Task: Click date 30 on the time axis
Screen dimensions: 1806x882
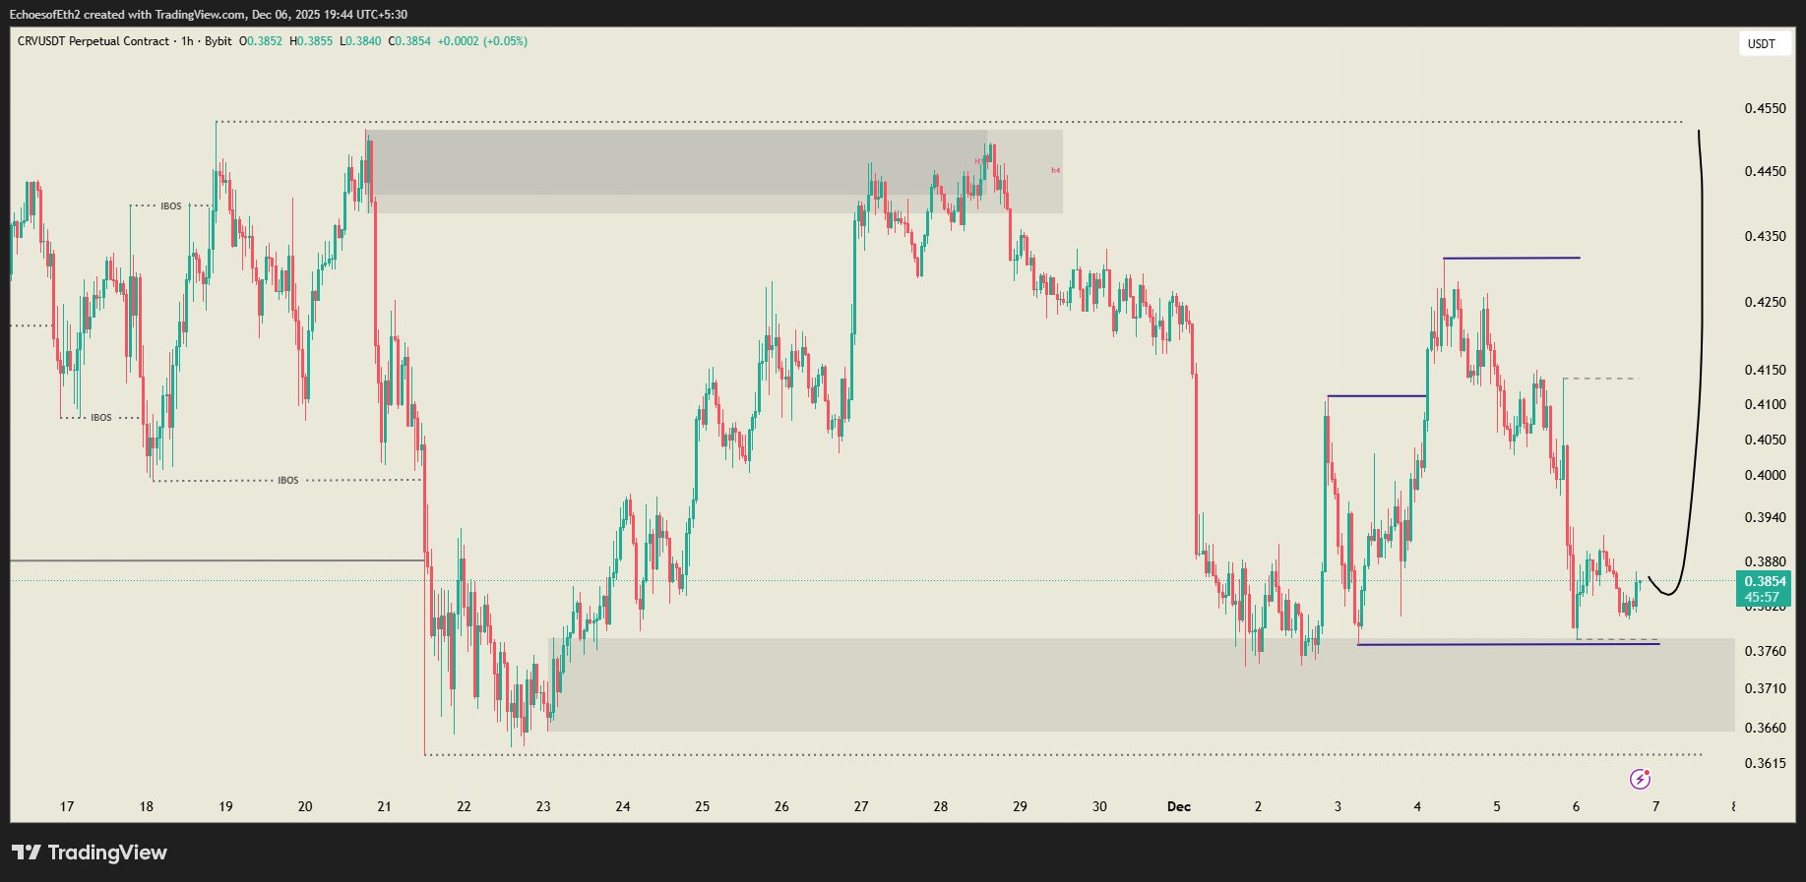Action: (x=1099, y=806)
